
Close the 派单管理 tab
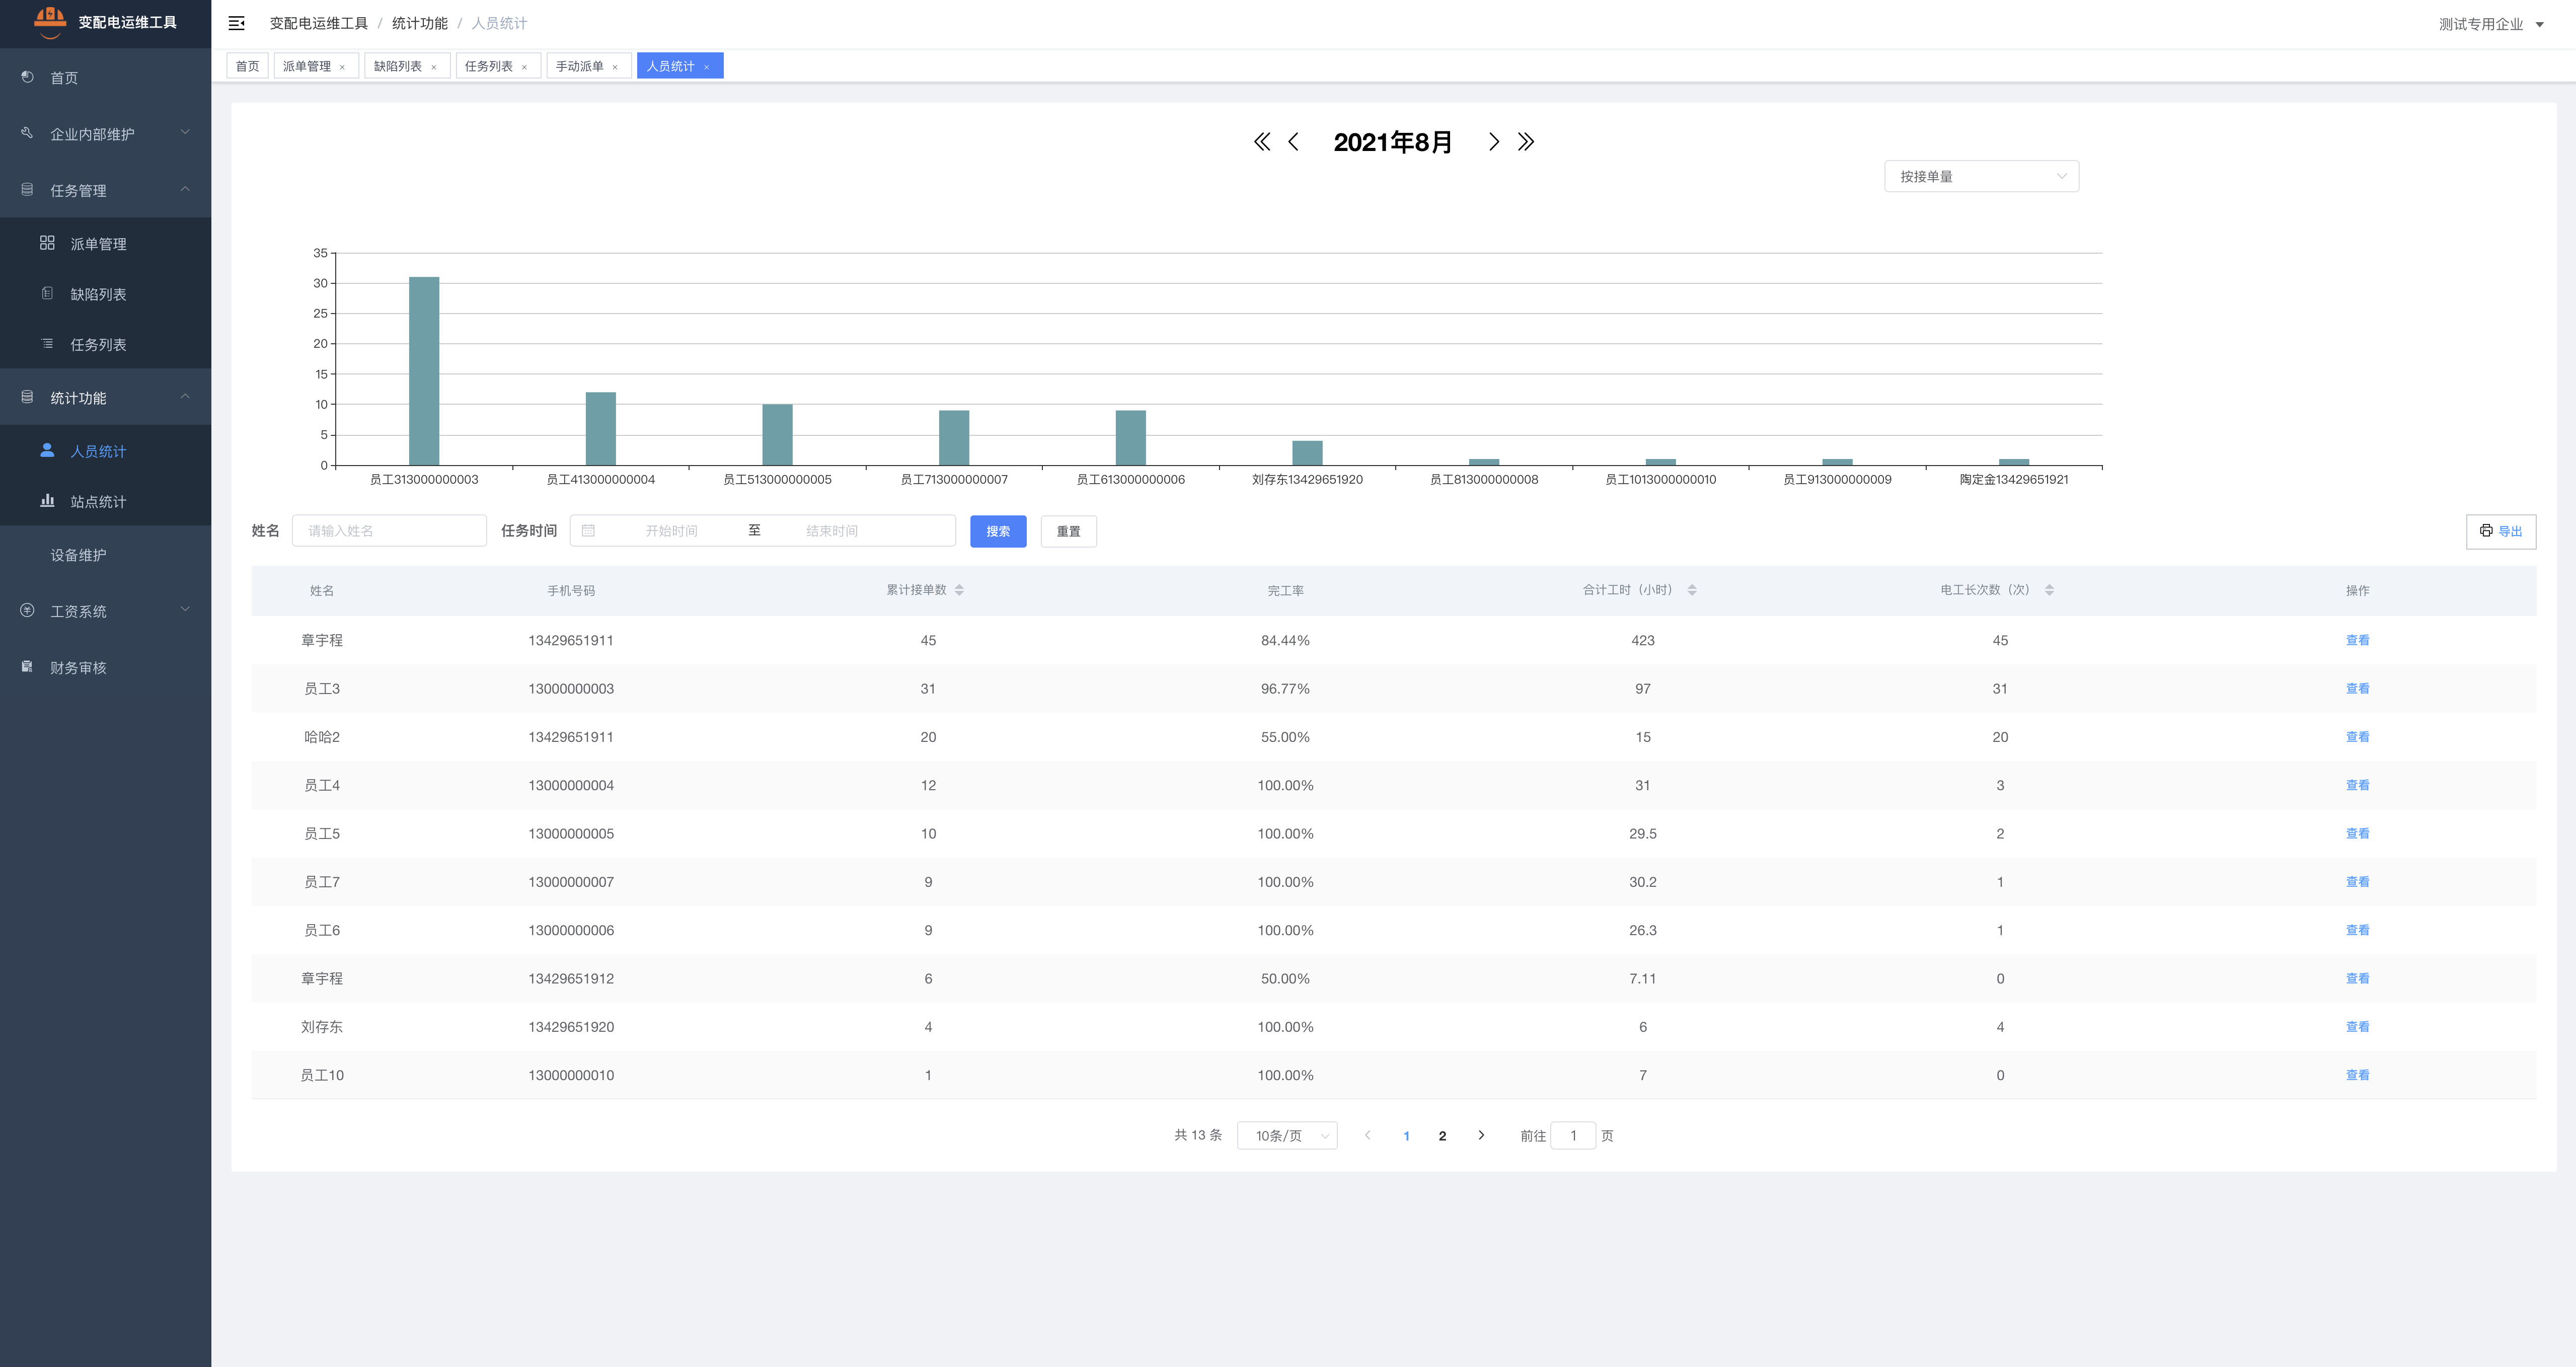pyautogui.click(x=342, y=67)
